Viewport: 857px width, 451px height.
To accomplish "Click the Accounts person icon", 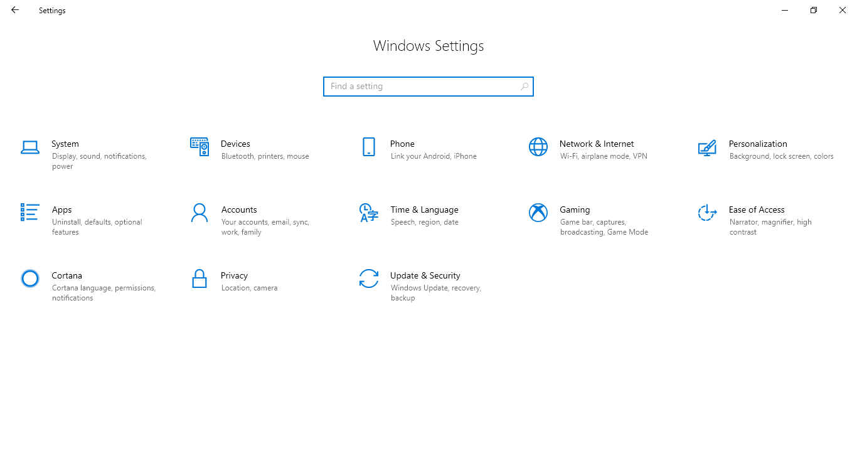I will click(x=200, y=213).
